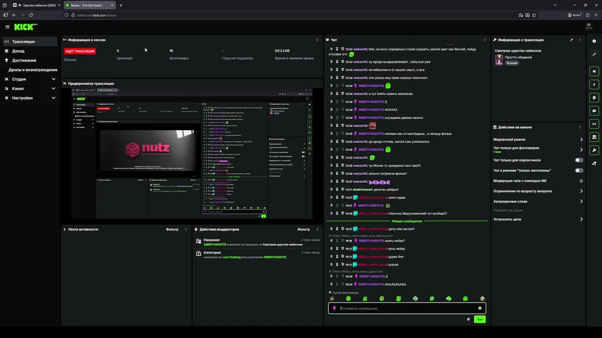Edit stream information pencil in panel header
602x338 pixels.
tap(571, 40)
